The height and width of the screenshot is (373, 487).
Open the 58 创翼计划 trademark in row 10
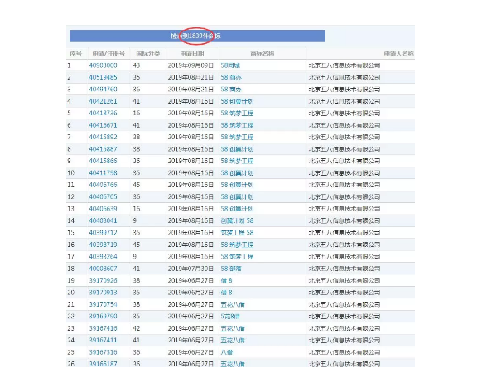click(x=237, y=172)
